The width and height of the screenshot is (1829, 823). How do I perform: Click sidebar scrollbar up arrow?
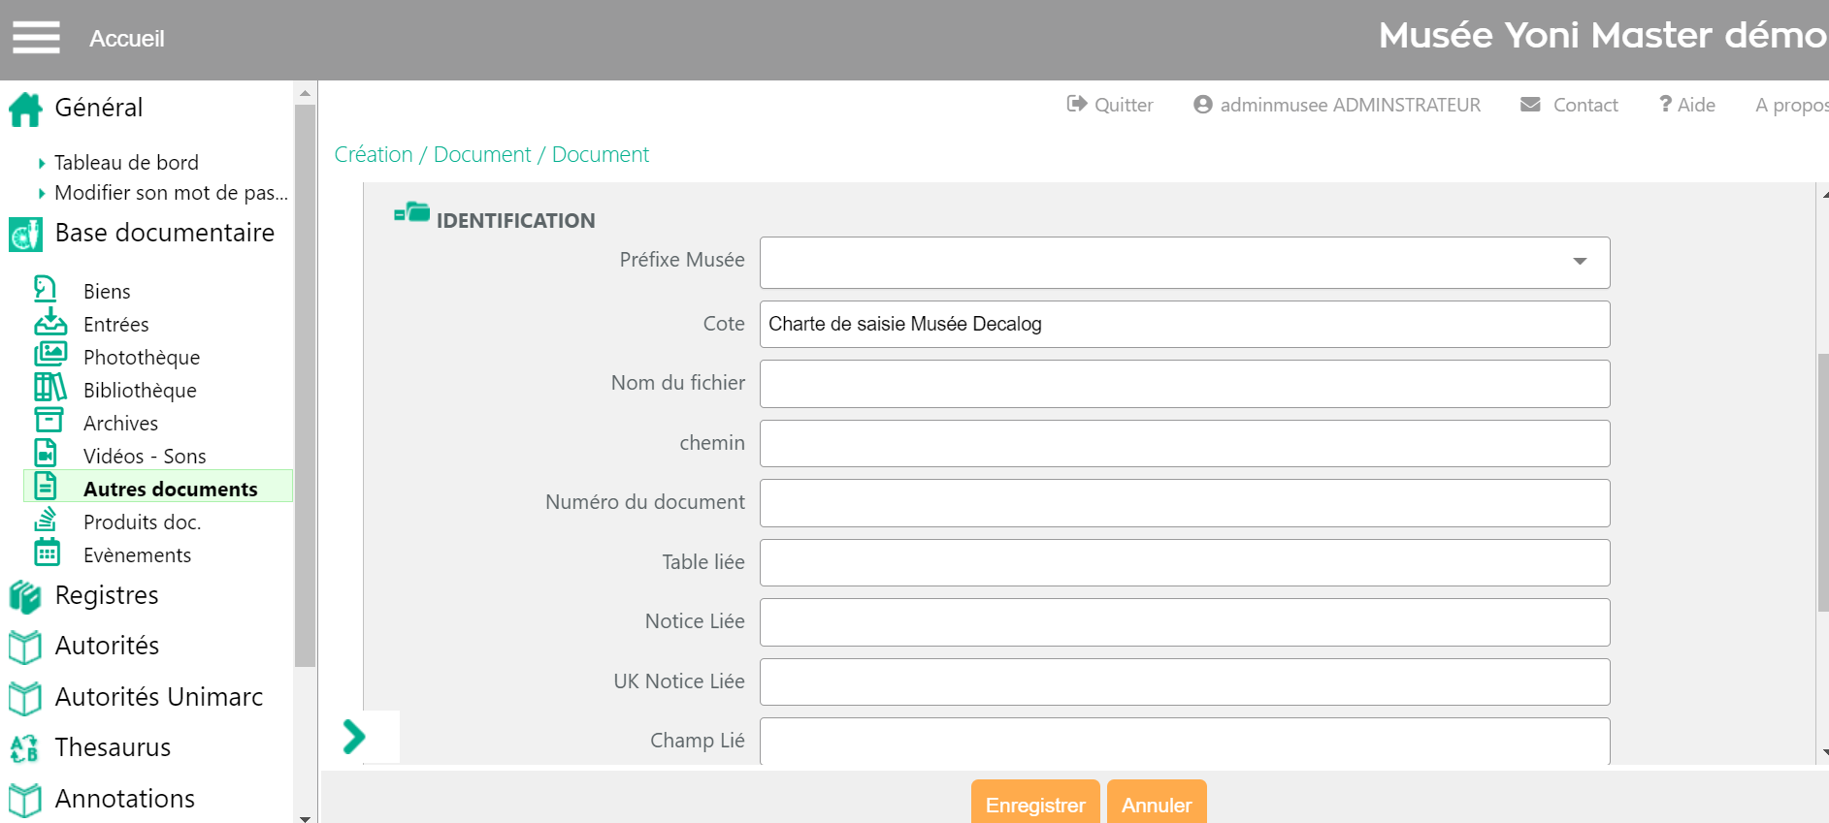pyautogui.click(x=305, y=94)
